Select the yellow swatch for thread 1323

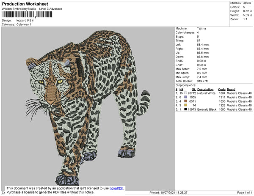tap(186, 105)
